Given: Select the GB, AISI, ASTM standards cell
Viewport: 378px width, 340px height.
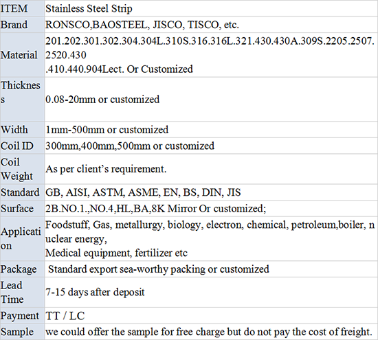Looking at the screenshot, I should [x=211, y=192].
